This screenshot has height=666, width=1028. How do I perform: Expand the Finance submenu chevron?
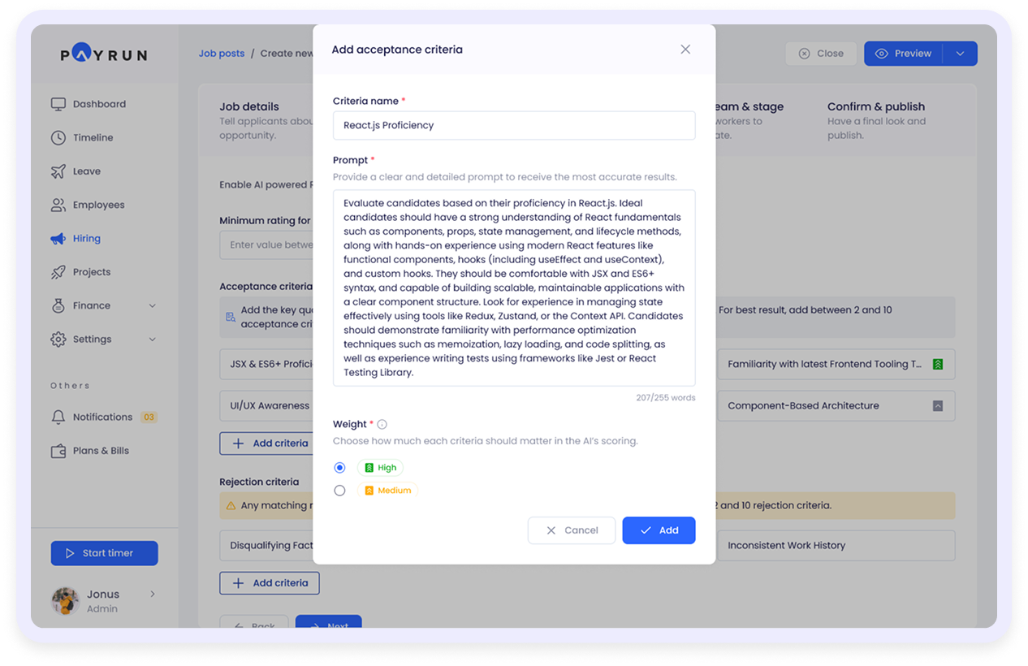pyautogui.click(x=153, y=306)
